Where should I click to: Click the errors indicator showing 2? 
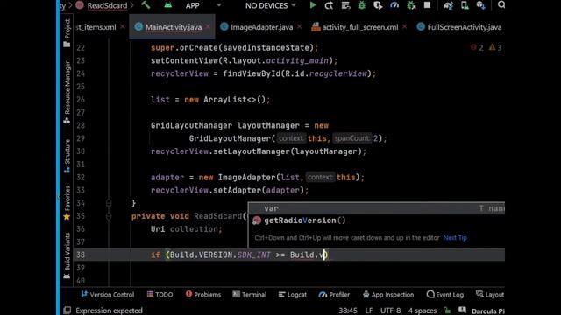(477, 47)
